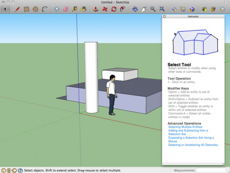This screenshot has height=173, width=230.
Task: Choose the Rotate tool
Action: click(114, 9)
